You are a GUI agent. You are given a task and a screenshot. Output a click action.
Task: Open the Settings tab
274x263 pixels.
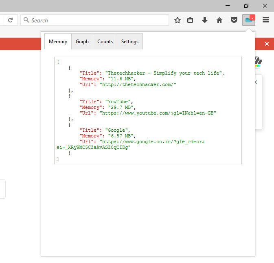click(130, 42)
